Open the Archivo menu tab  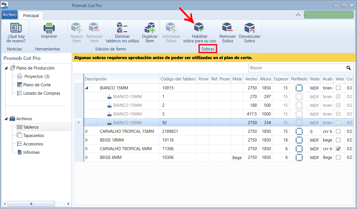coord(10,15)
